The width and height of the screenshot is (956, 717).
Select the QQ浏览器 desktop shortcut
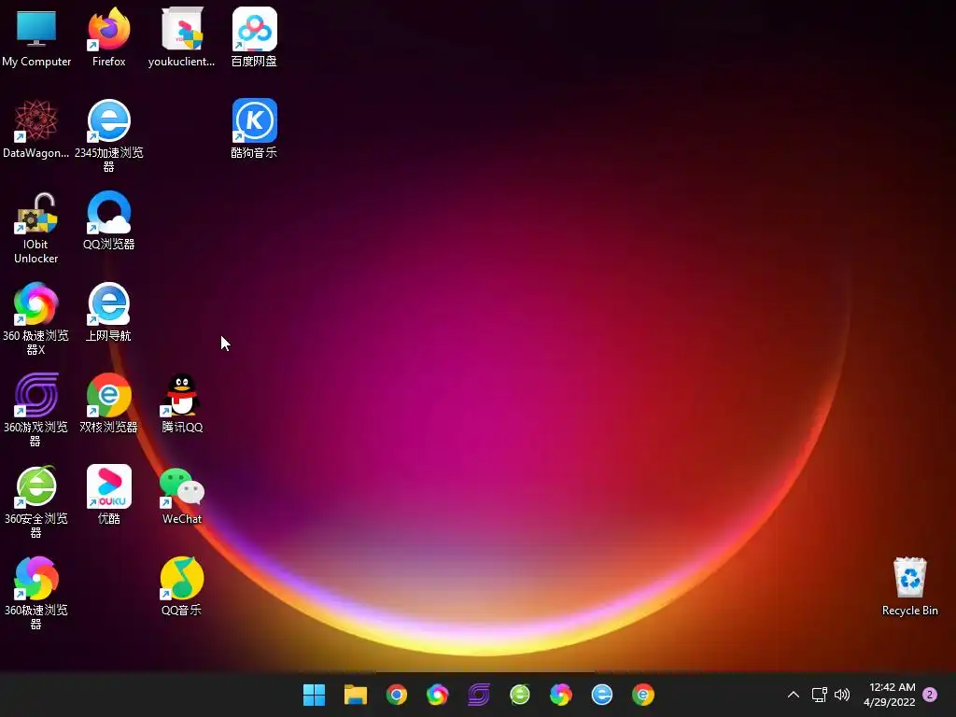(x=108, y=220)
